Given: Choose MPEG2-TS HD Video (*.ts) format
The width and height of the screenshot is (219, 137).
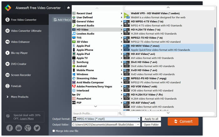Looking at the screenshot, I should pyautogui.click(x=168, y=40).
